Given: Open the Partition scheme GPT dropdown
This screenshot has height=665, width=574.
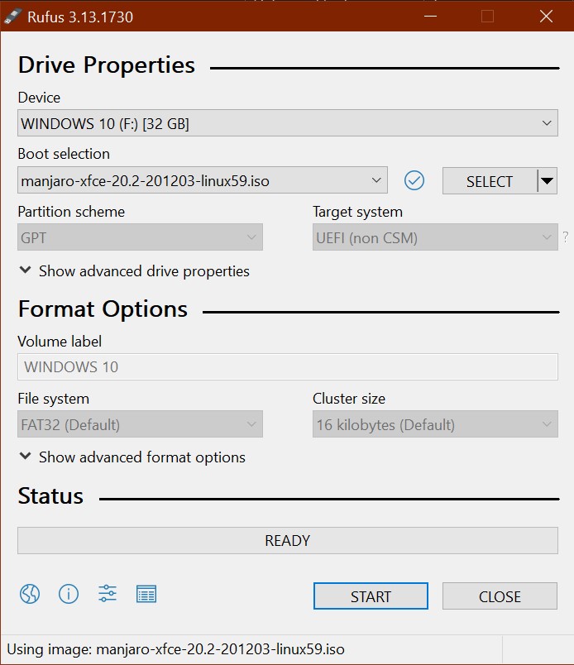Looking at the screenshot, I should (140, 237).
